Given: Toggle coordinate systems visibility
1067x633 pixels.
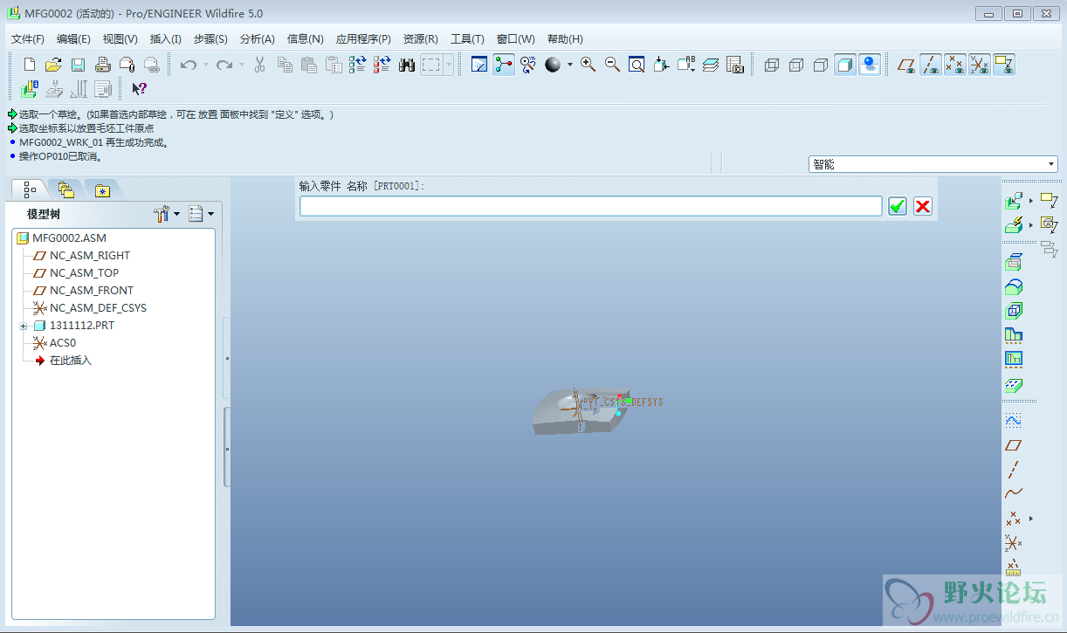Looking at the screenshot, I should [x=980, y=65].
